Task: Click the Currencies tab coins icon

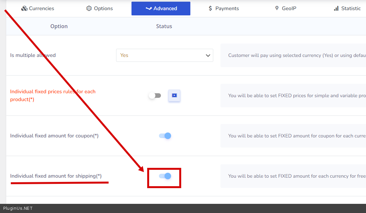Action: point(24,9)
